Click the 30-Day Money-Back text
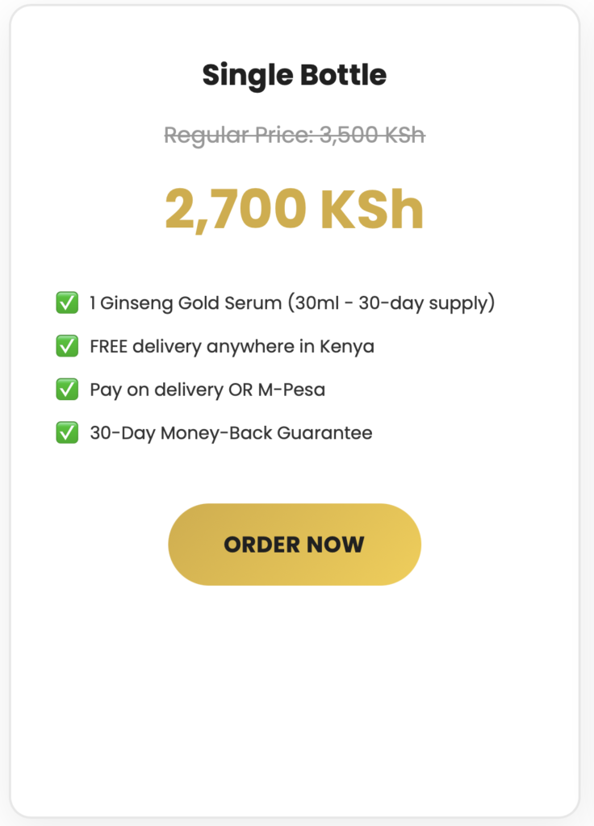Screen dimensions: 594x826 click(182, 433)
